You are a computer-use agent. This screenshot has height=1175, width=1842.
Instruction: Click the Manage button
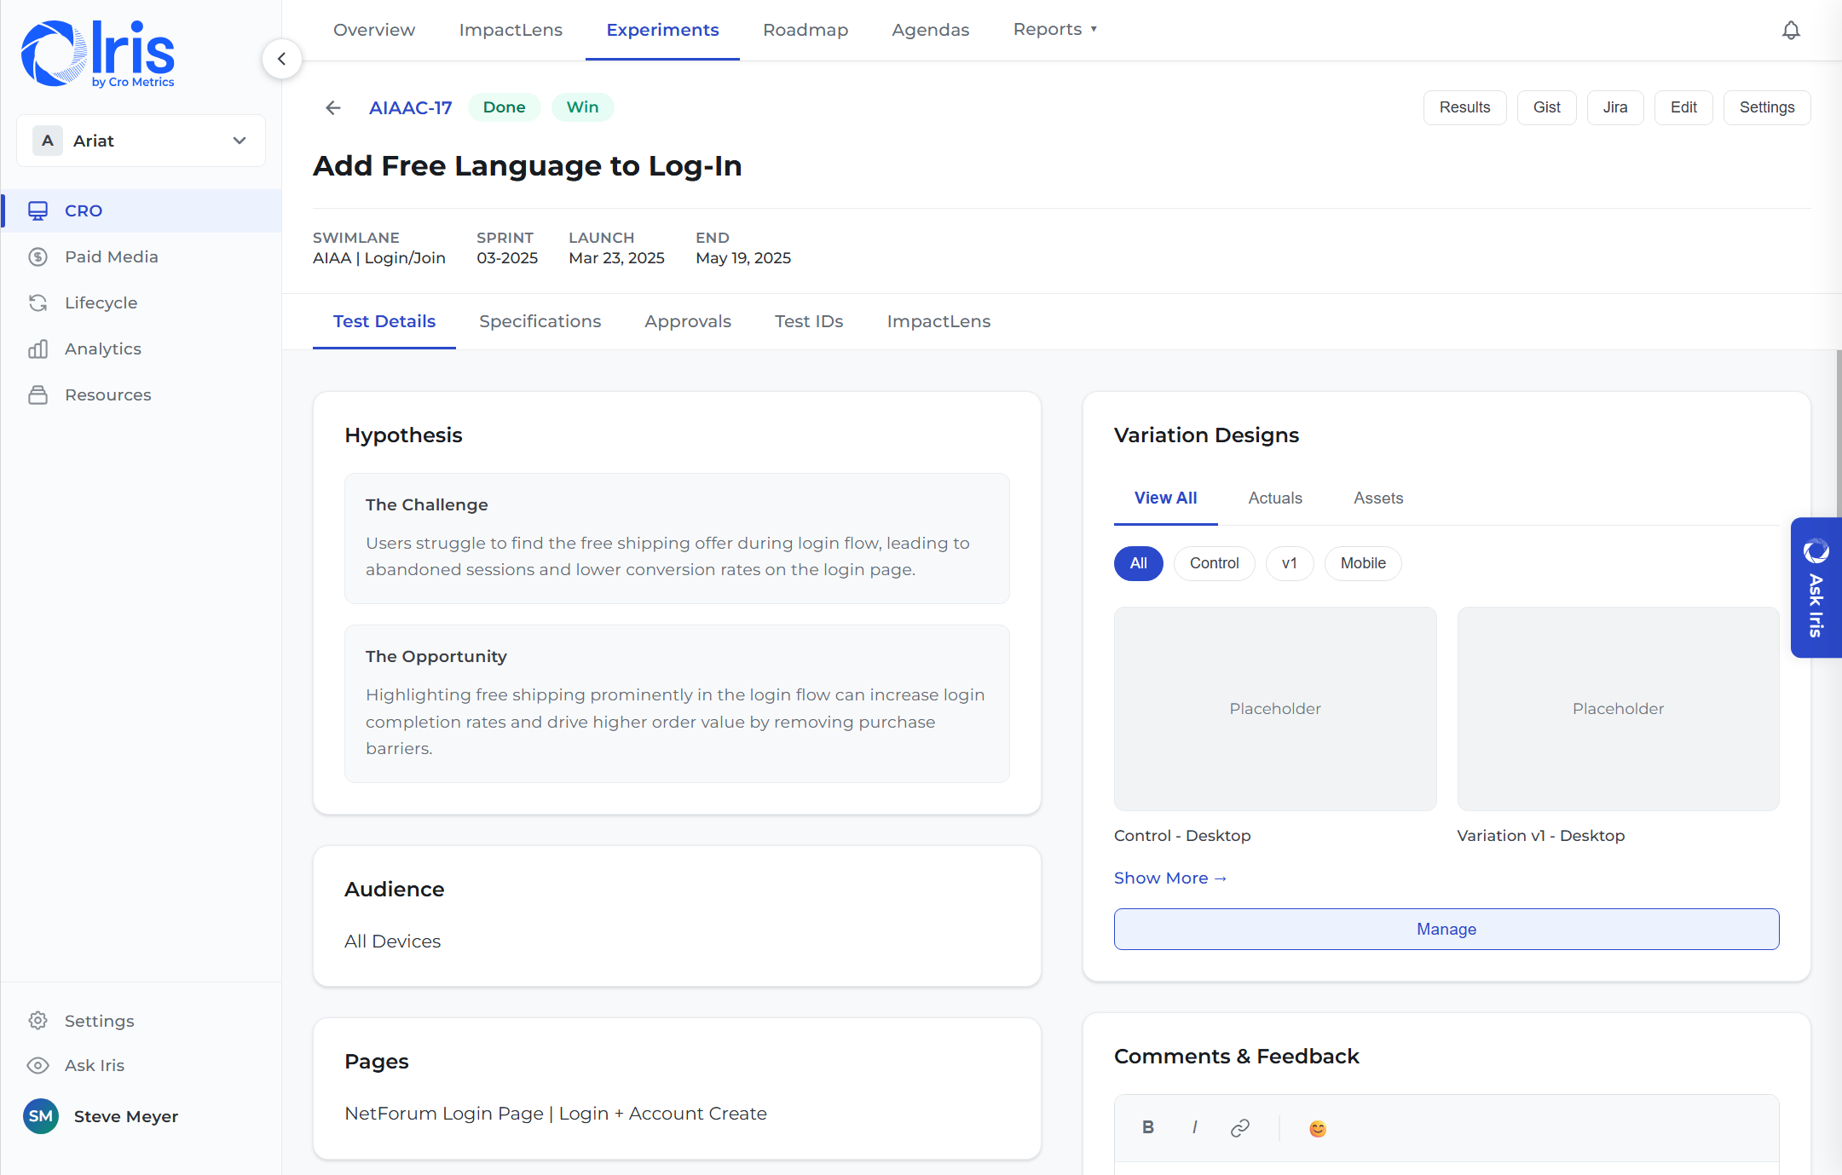1446,929
